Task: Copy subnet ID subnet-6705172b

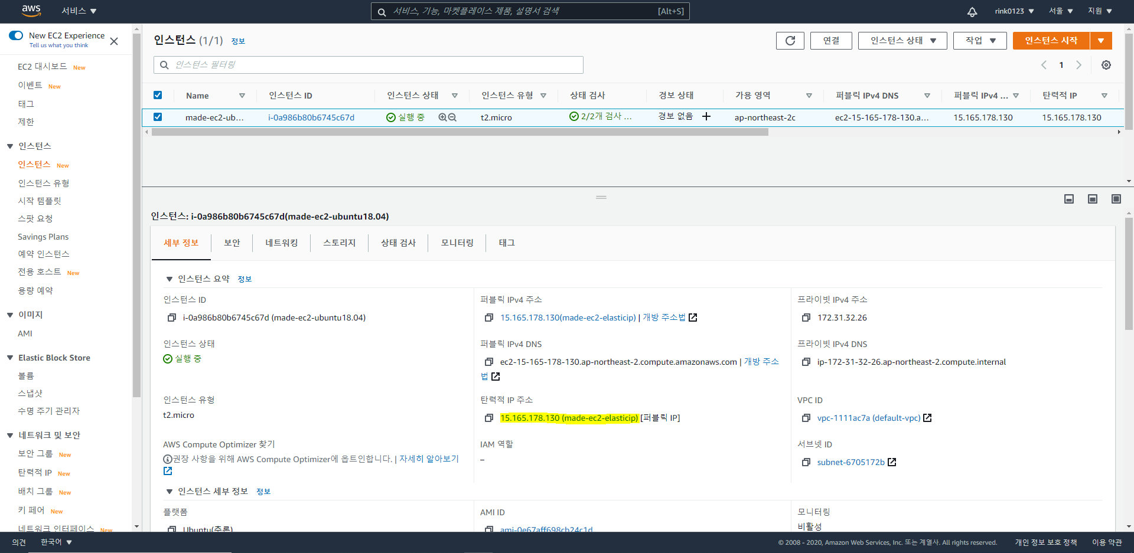Action: [806, 462]
